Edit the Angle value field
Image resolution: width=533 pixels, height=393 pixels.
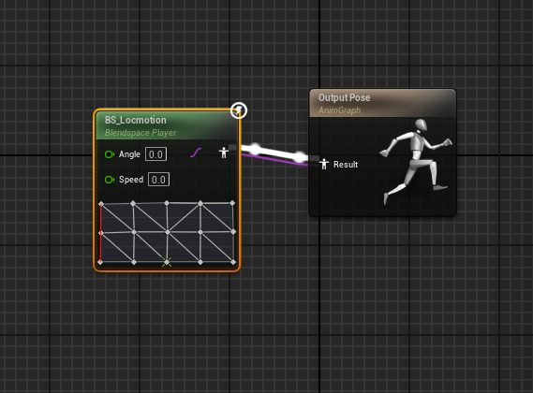[x=156, y=154]
